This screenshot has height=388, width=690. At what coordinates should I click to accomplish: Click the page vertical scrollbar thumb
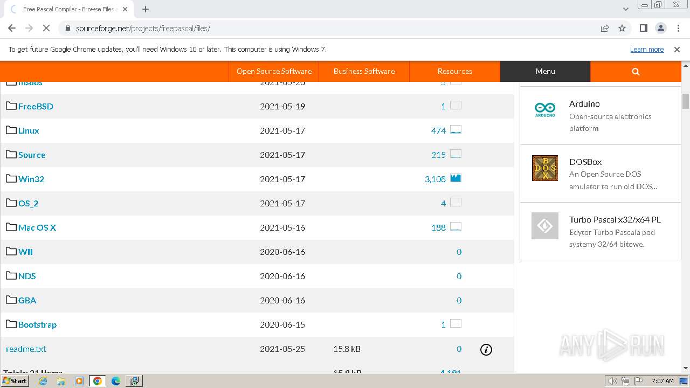686,101
